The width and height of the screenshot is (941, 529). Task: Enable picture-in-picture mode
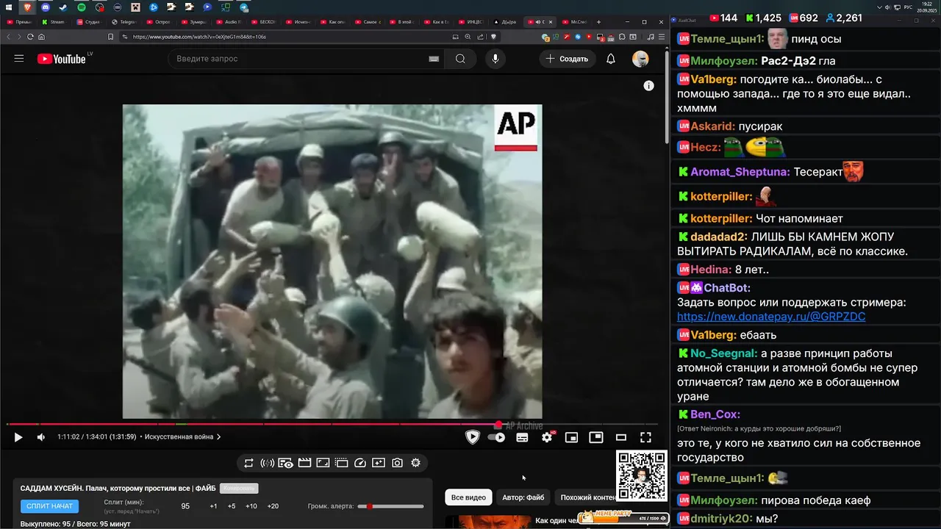click(x=596, y=437)
